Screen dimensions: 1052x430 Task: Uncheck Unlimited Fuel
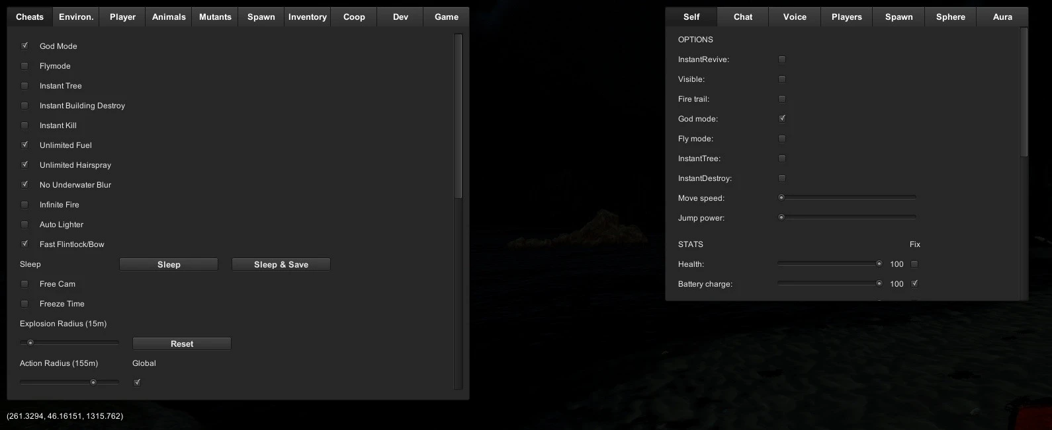coord(24,145)
